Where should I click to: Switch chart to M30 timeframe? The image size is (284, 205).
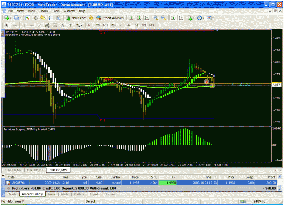coord(113,25)
